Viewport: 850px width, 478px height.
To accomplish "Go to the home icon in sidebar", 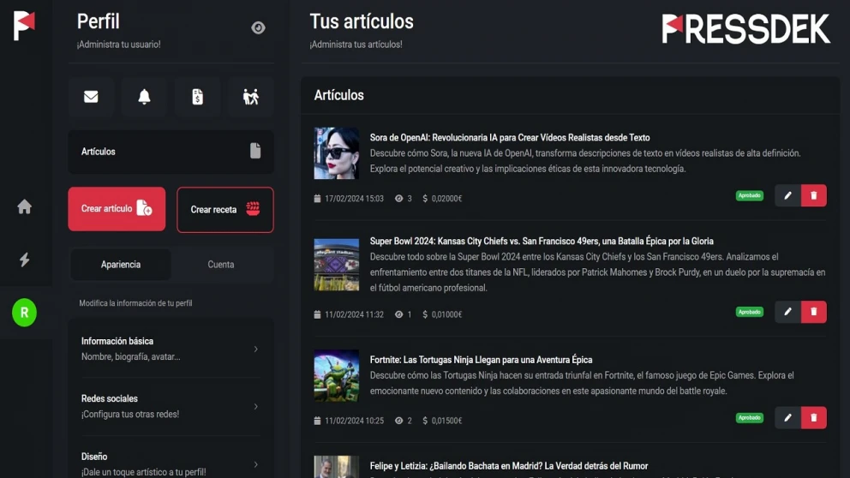I will pos(24,206).
